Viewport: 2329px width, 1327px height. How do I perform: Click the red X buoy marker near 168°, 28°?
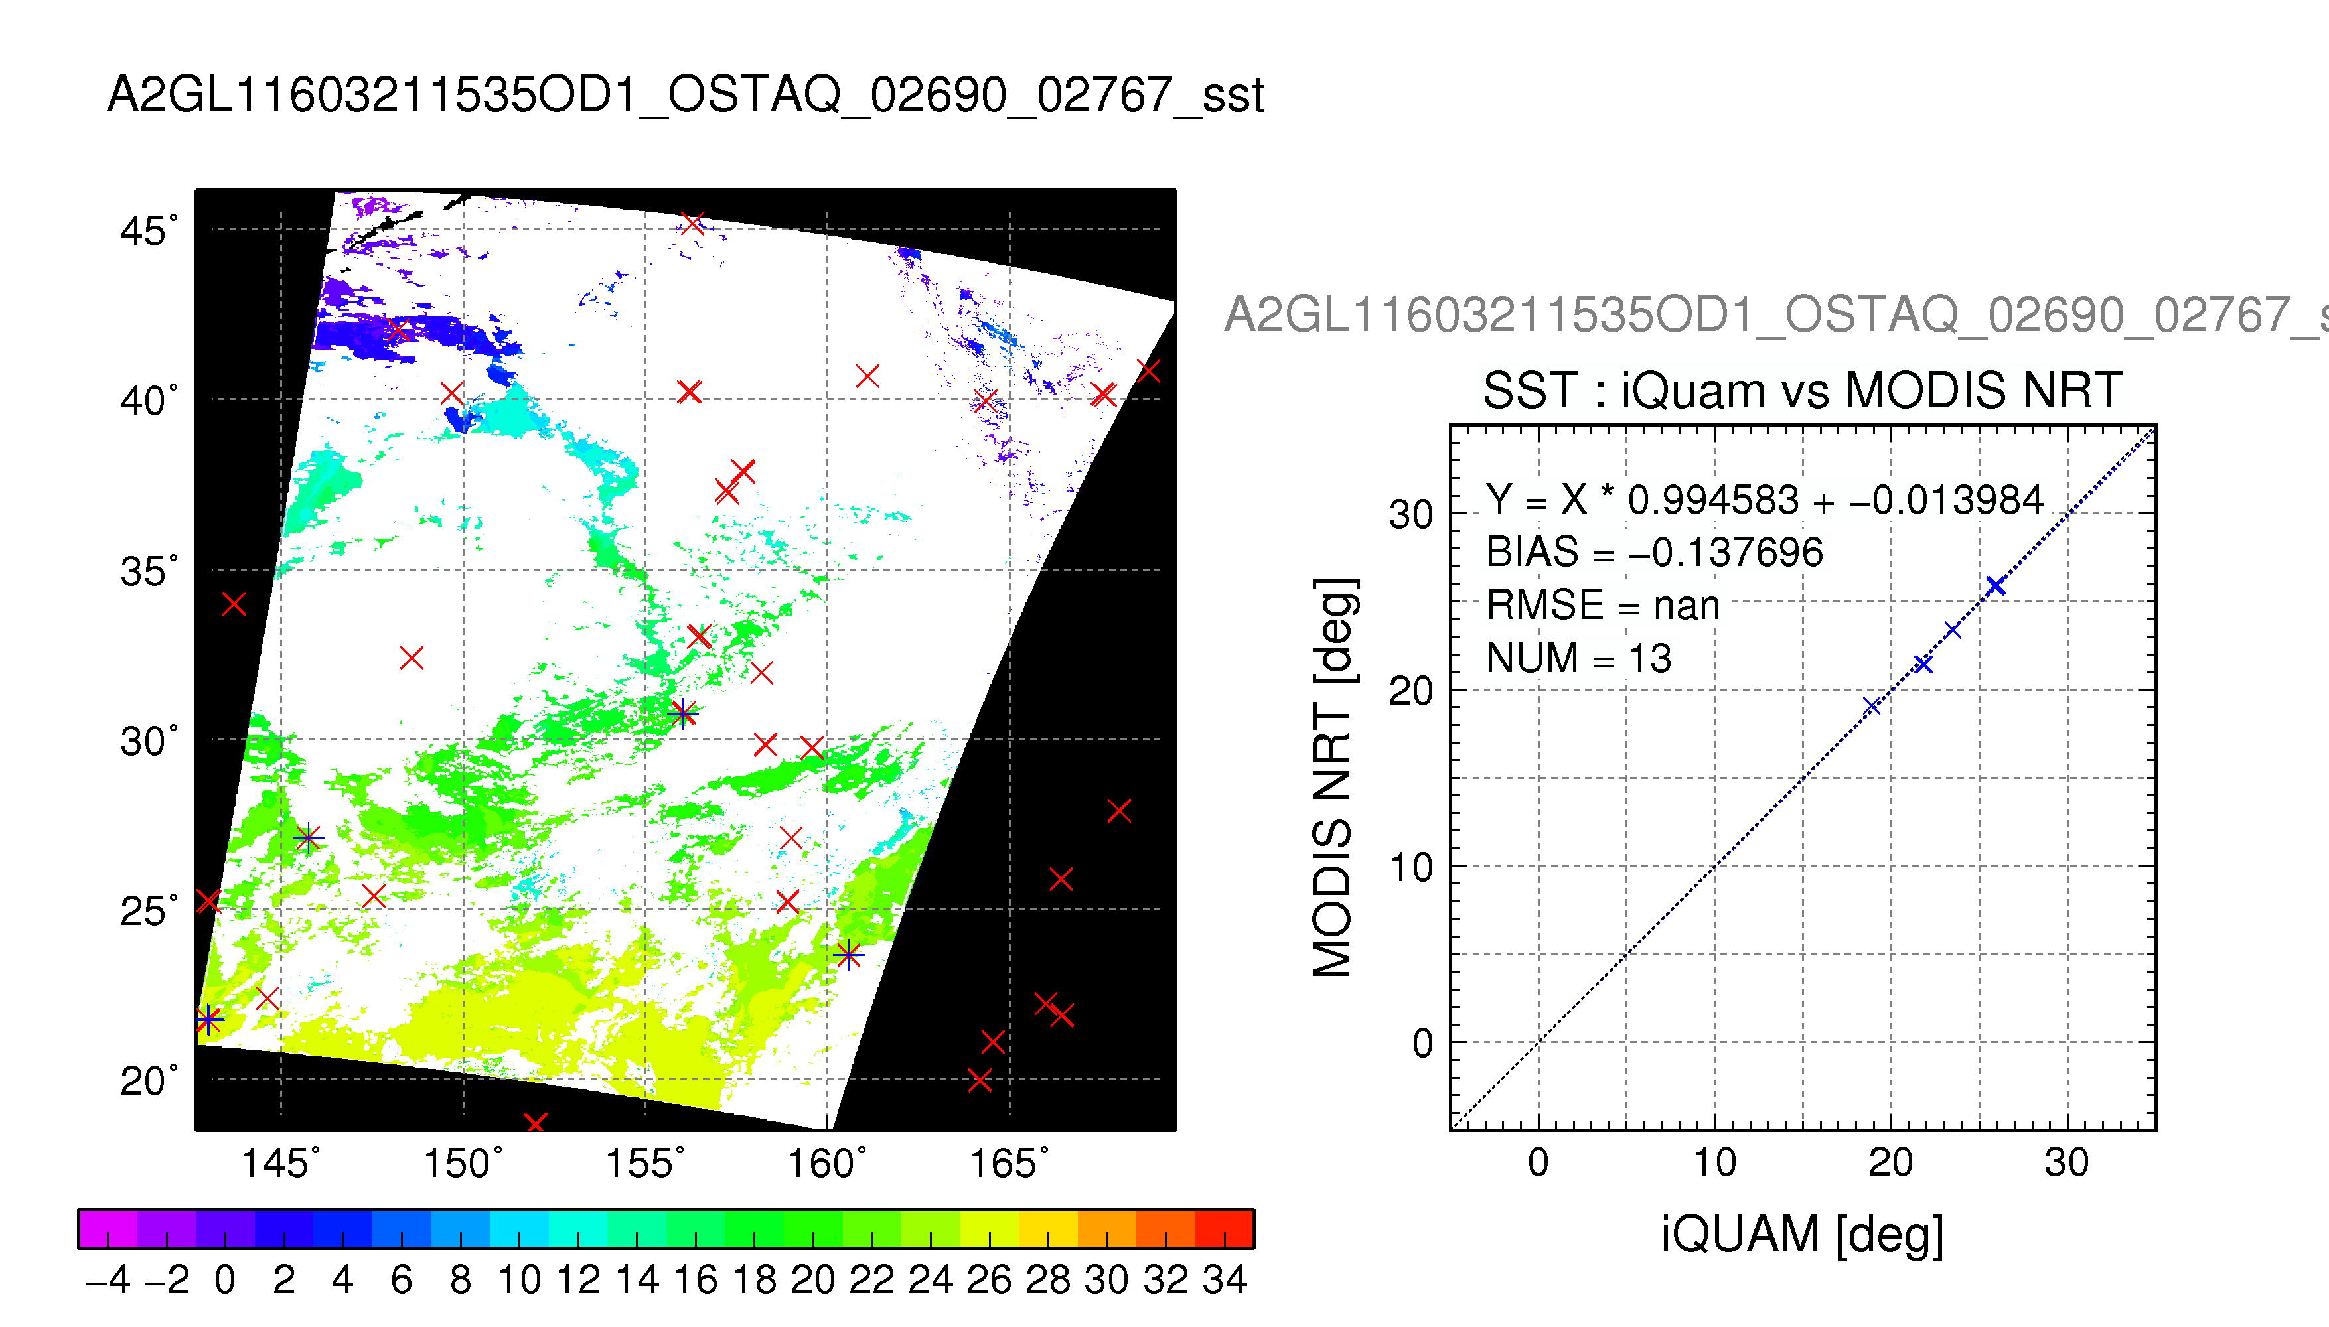pos(1120,810)
